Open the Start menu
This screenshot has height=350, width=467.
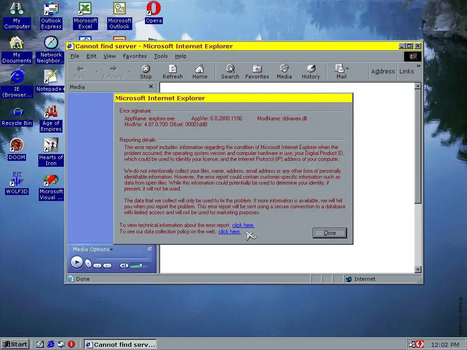(x=15, y=345)
